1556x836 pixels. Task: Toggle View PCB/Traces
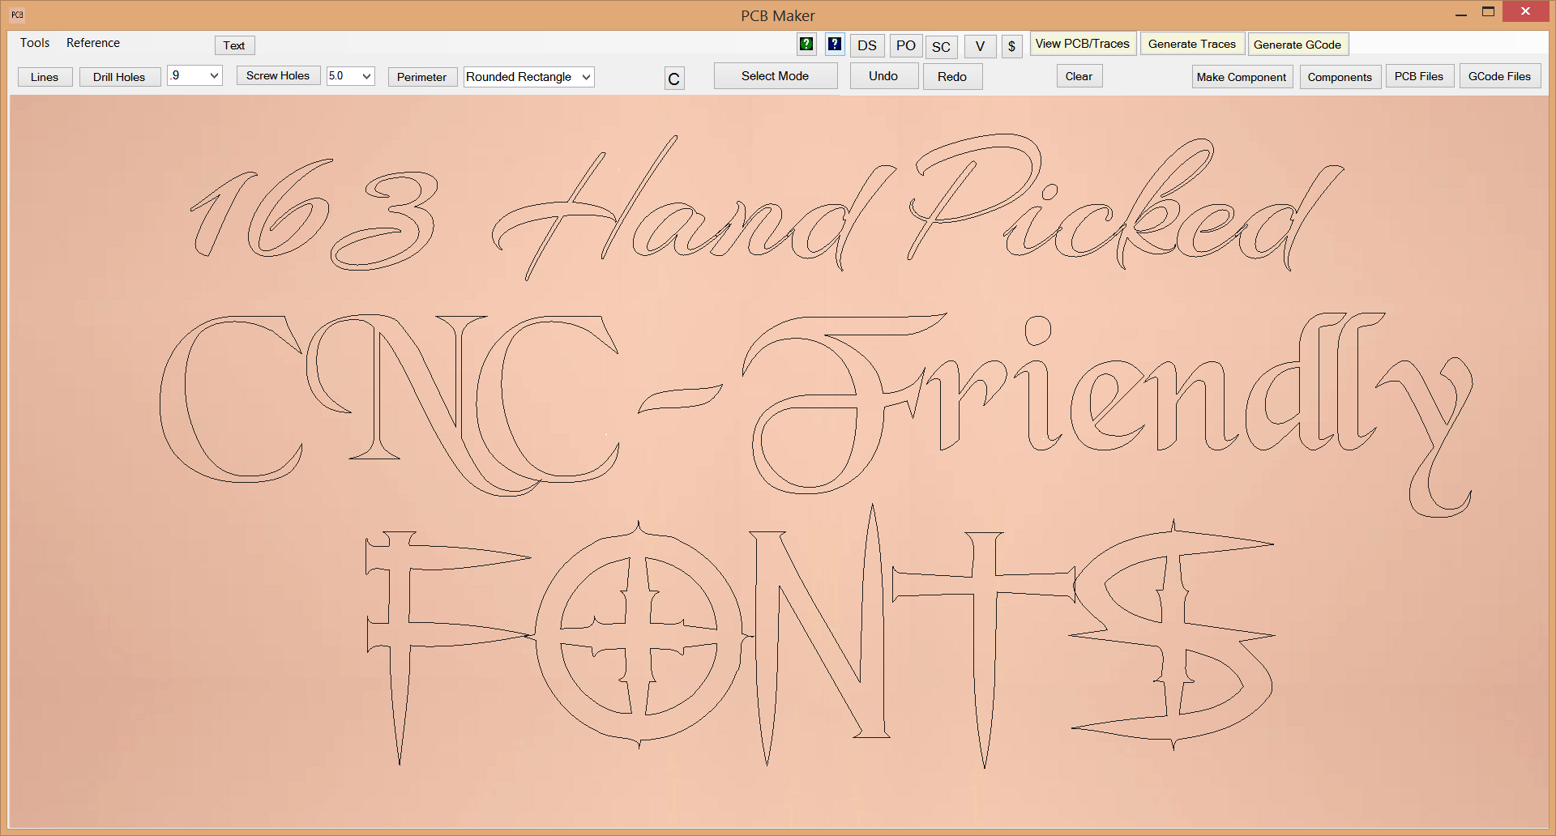(x=1082, y=44)
